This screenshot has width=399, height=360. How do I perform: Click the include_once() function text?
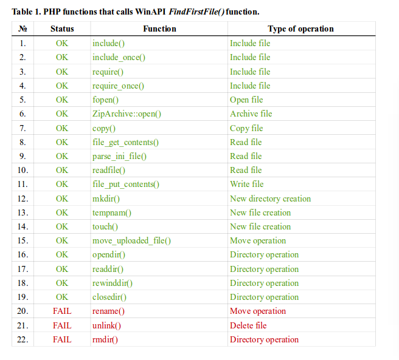[x=119, y=57]
